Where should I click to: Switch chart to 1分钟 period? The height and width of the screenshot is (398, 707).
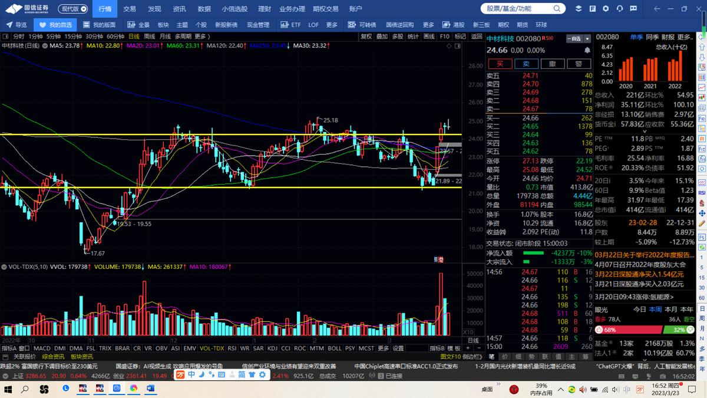coord(35,37)
